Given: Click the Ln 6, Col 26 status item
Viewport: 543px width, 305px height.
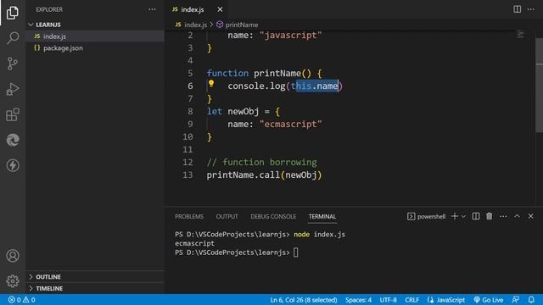Looking at the screenshot, I should coord(304,300).
